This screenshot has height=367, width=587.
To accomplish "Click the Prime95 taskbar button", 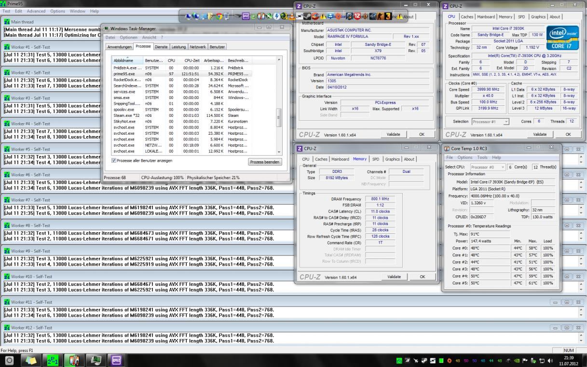I will 53,360.
